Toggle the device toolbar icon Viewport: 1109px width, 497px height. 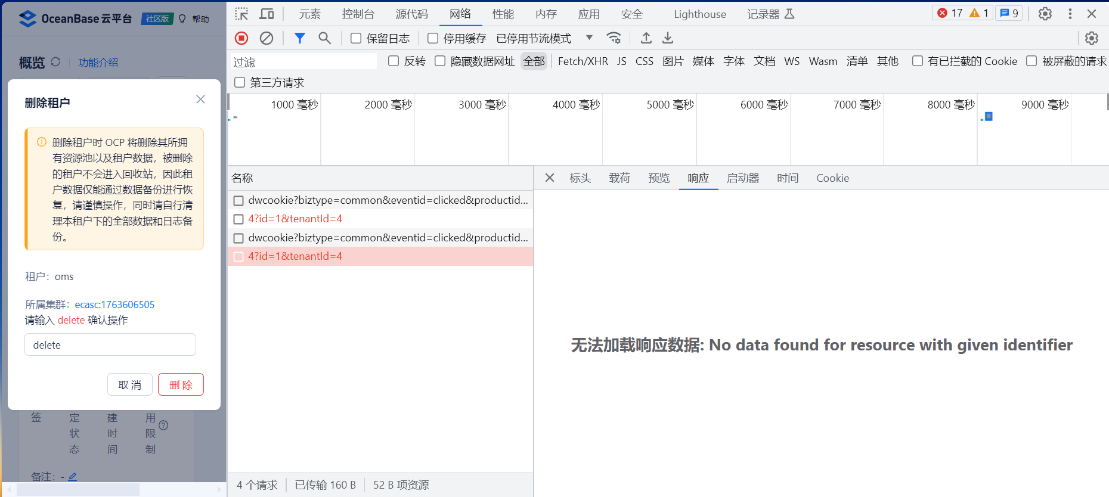tap(267, 14)
